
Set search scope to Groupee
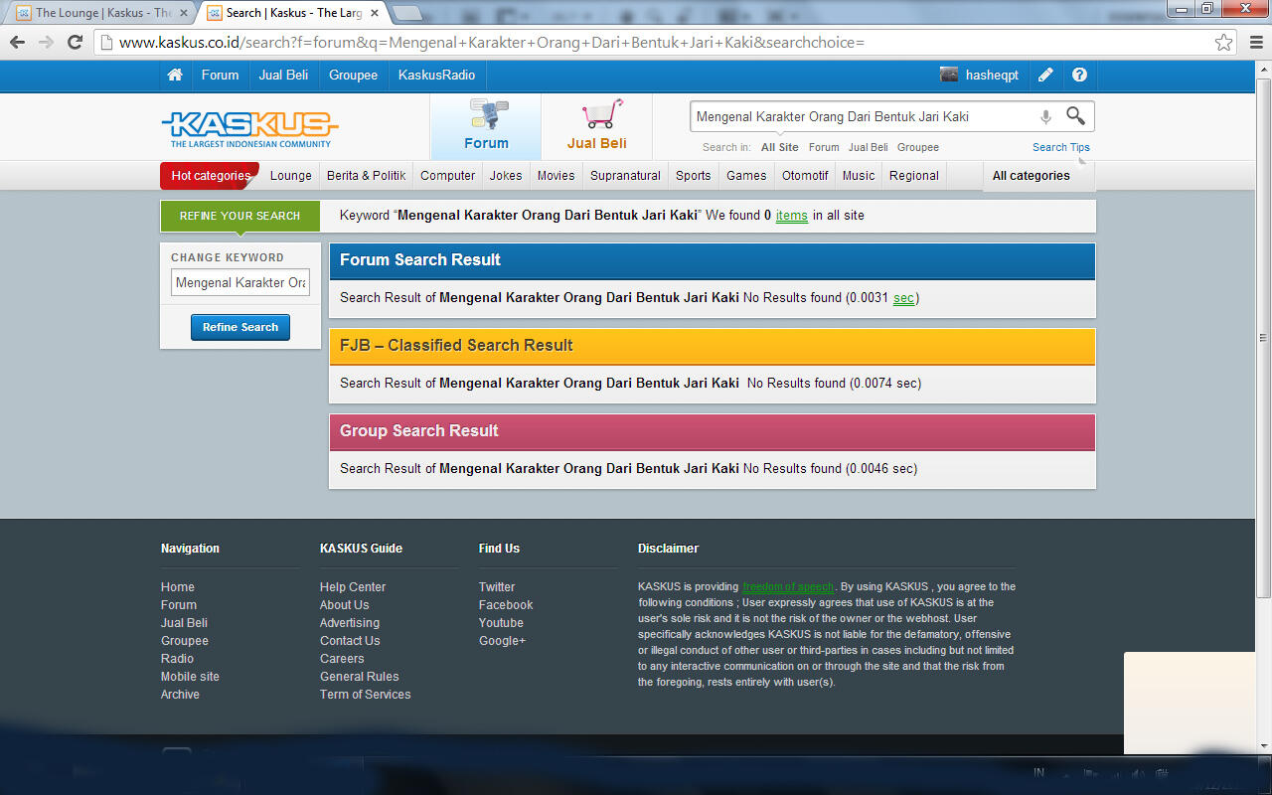point(918,147)
